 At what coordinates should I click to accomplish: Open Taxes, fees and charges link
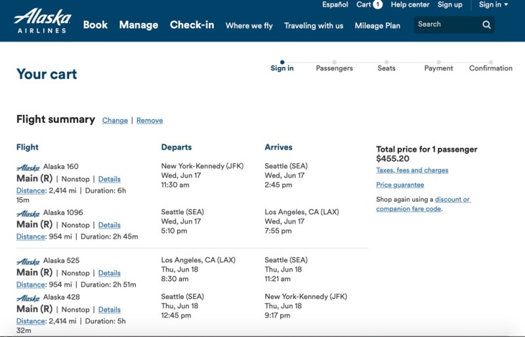[412, 170]
